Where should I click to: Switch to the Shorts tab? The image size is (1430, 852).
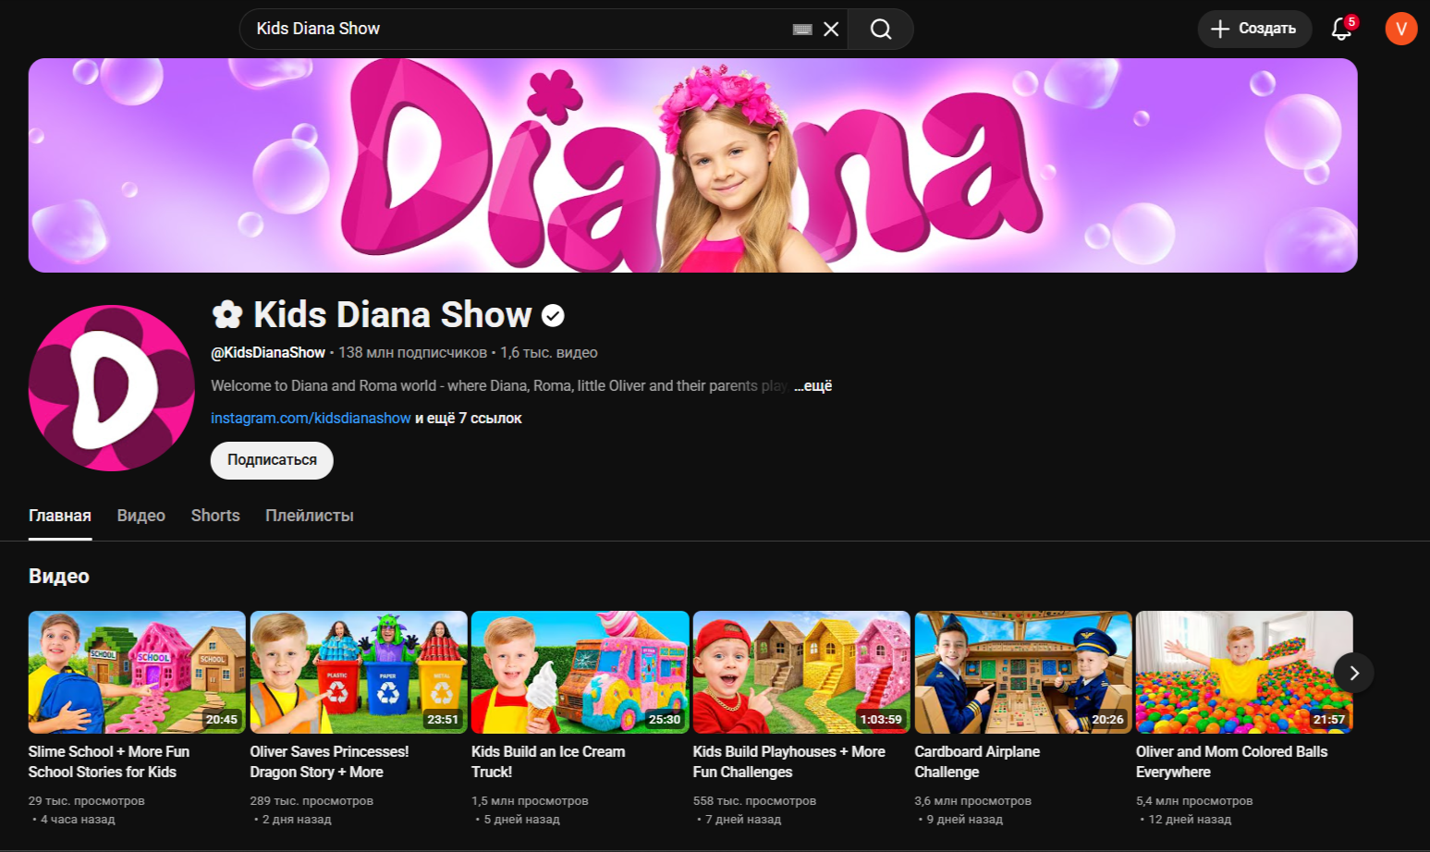click(215, 516)
